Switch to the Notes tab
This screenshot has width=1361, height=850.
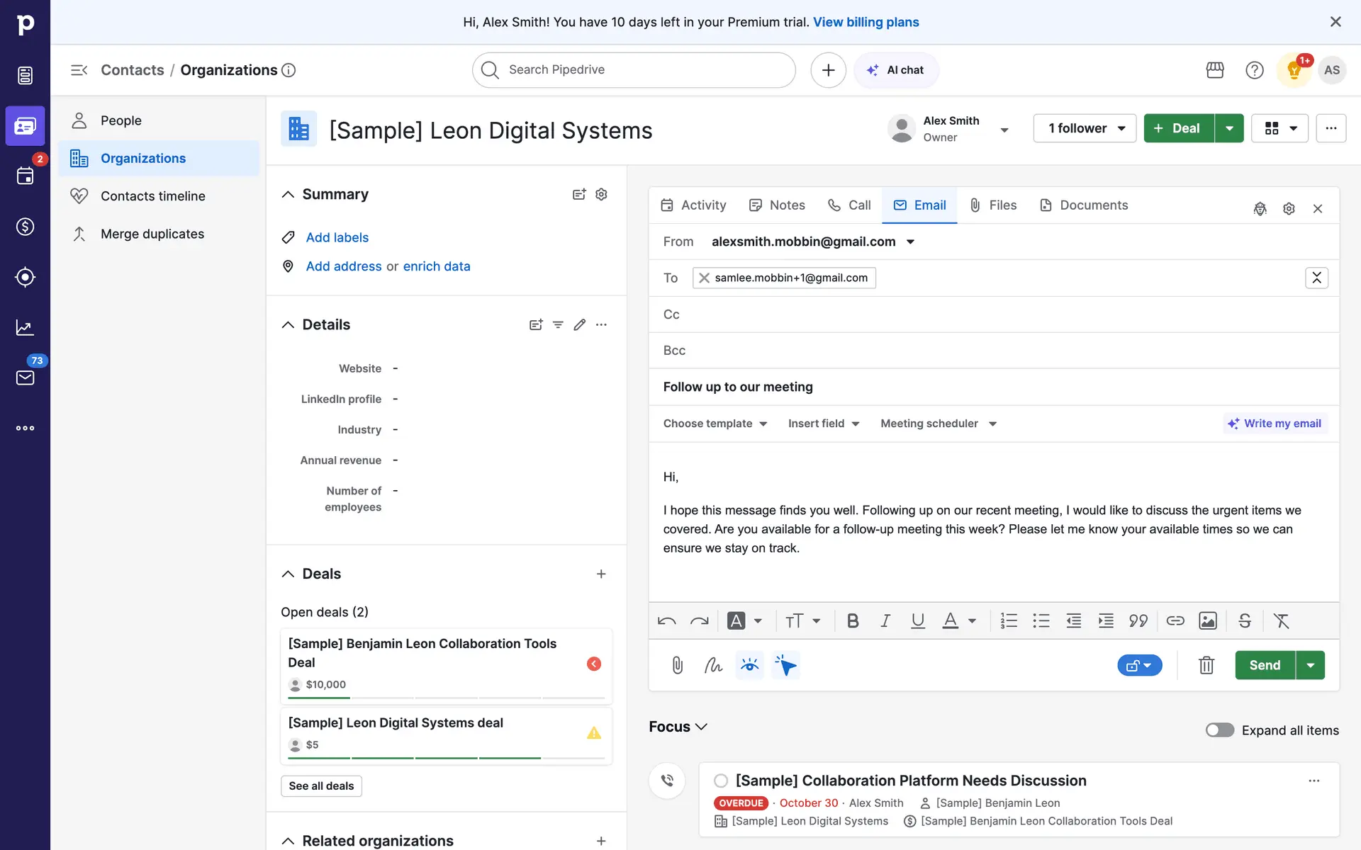point(777,205)
